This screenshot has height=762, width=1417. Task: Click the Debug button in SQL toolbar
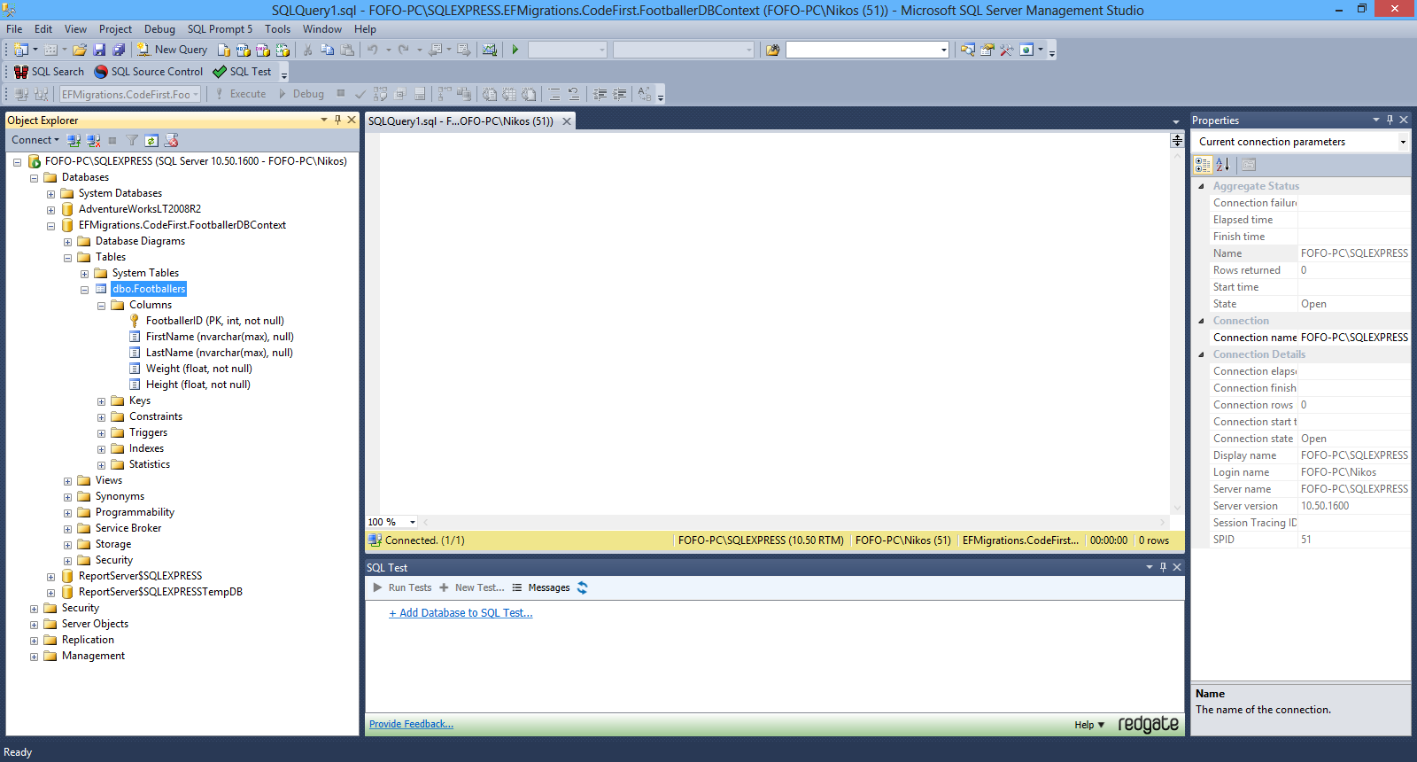pyautogui.click(x=301, y=94)
